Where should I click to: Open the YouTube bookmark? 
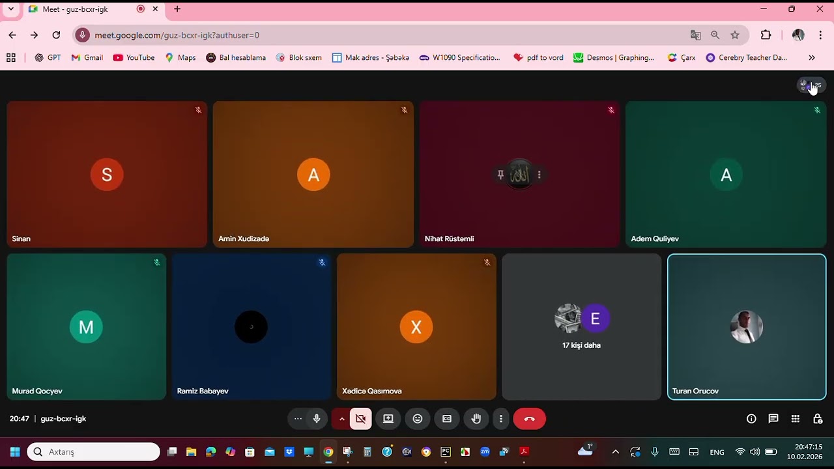pos(134,57)
